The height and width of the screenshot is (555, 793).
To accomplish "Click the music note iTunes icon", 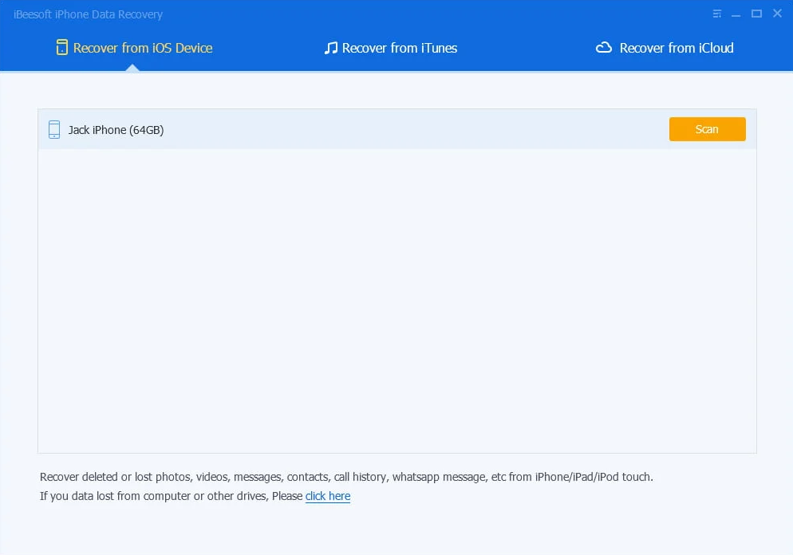I will coord(331,48).
